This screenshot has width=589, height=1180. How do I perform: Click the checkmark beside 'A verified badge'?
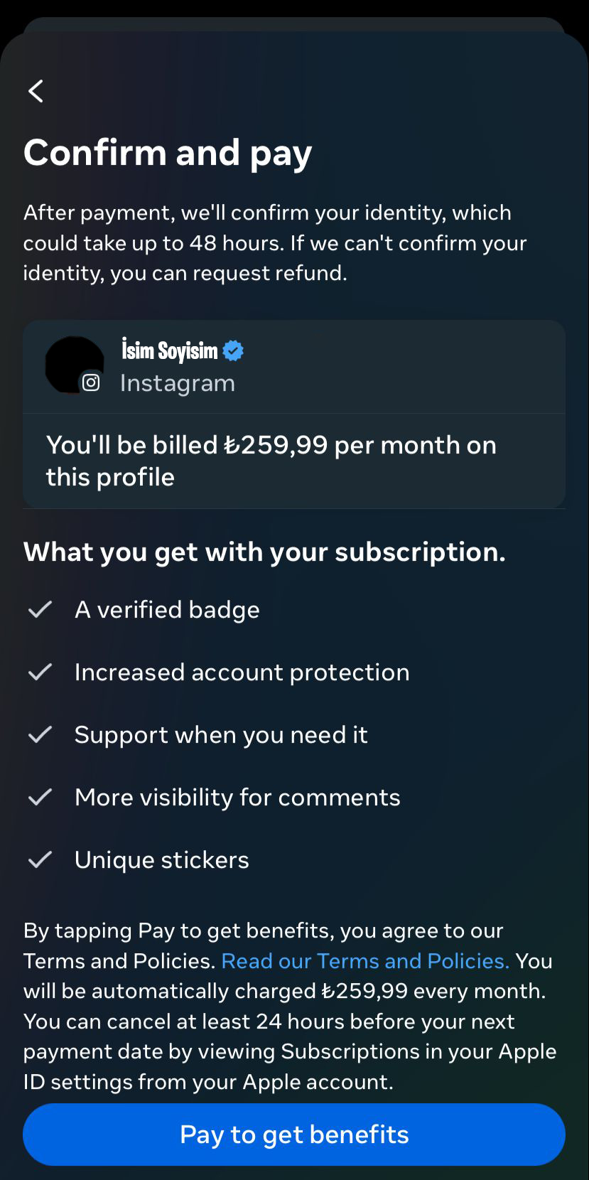point(40,609)
